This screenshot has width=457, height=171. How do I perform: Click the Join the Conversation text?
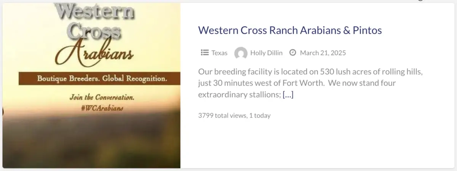102,98
